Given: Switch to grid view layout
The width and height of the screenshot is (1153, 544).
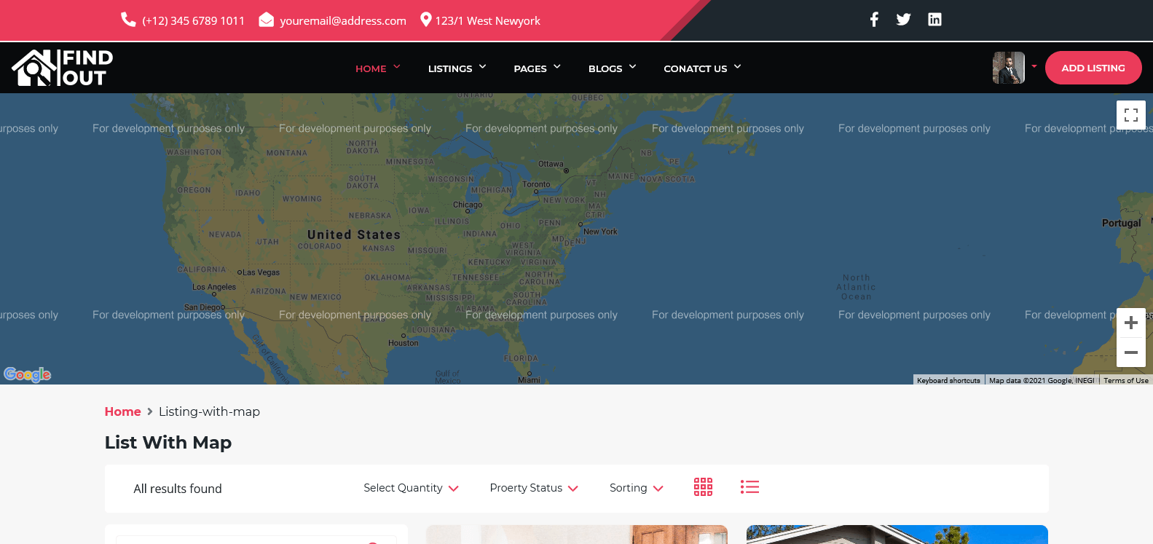Looking at the screenshot, I should tap(703, 487).
